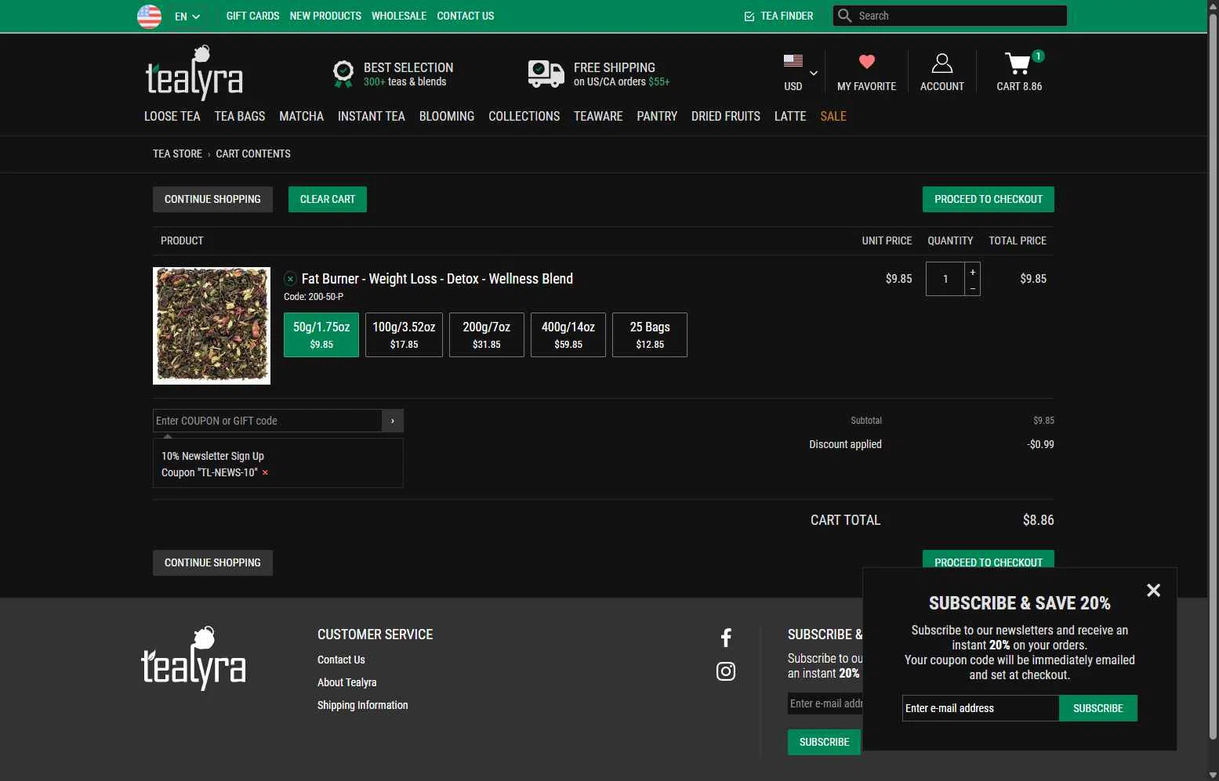This screenshot has width=1219, height=781.
Task: Increase quantity with plus button
Action: click(973, 272)
